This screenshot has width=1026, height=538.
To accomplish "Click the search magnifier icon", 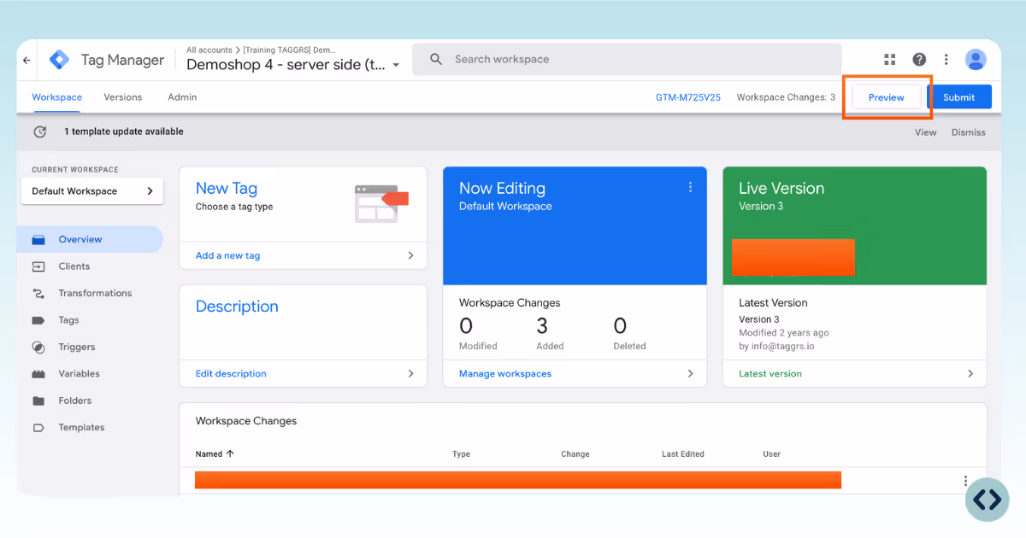I will (x=436, y=59).
